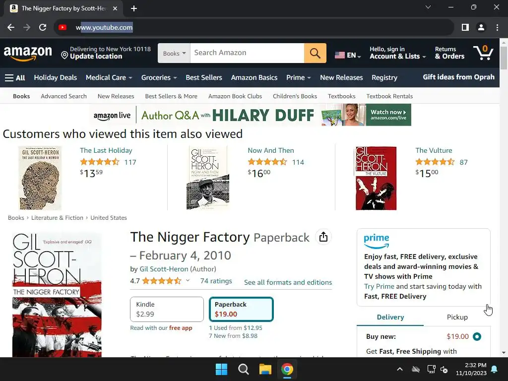Open the All hamburger menu
Screen dimensions: 508x381
click(x=15, y=78)
